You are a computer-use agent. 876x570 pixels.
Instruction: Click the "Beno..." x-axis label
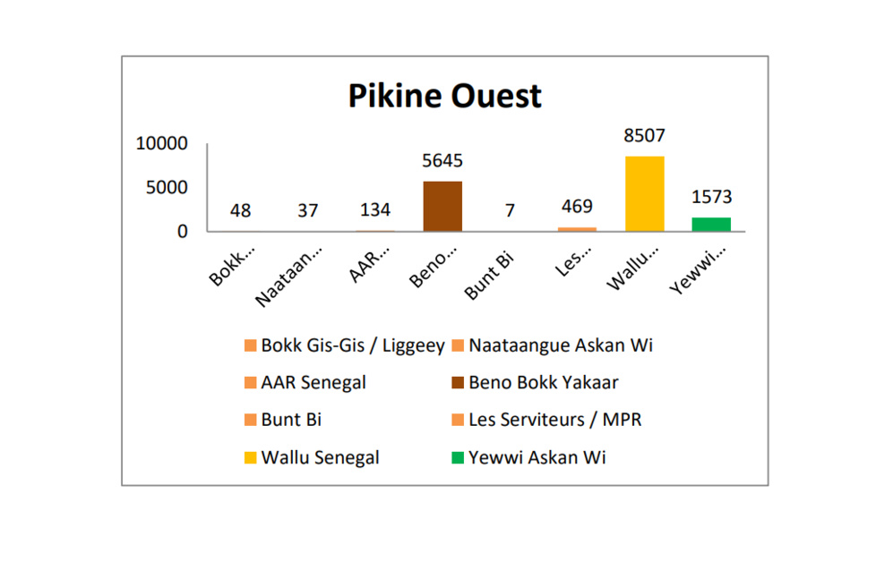click(434, 267)
